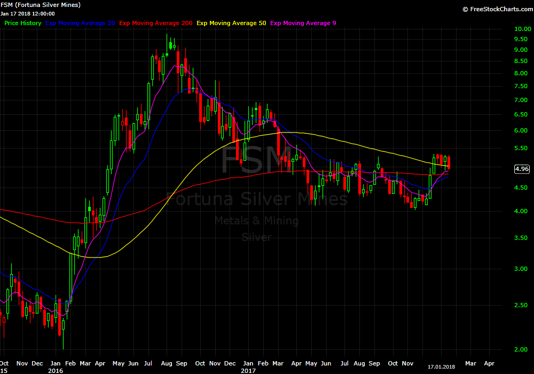The image size is (534, 374).
Task: Toggle the Exp Moving Average 20 legend
Action: pyautogui.click(x=80, y=23)
